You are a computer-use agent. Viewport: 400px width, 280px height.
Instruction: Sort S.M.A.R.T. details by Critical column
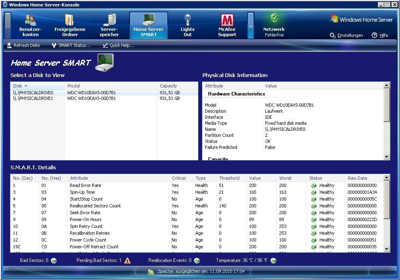(181, 178)
